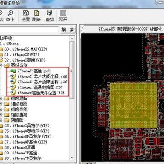Click the 双开 dual-view toolbar icon
The width and height of the screenshot is (164, 164).
[x=63, y=13]
